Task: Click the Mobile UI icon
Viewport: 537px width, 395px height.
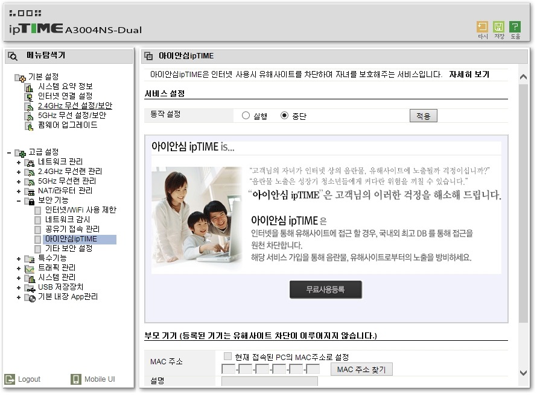Action: (x=76, y=379)
